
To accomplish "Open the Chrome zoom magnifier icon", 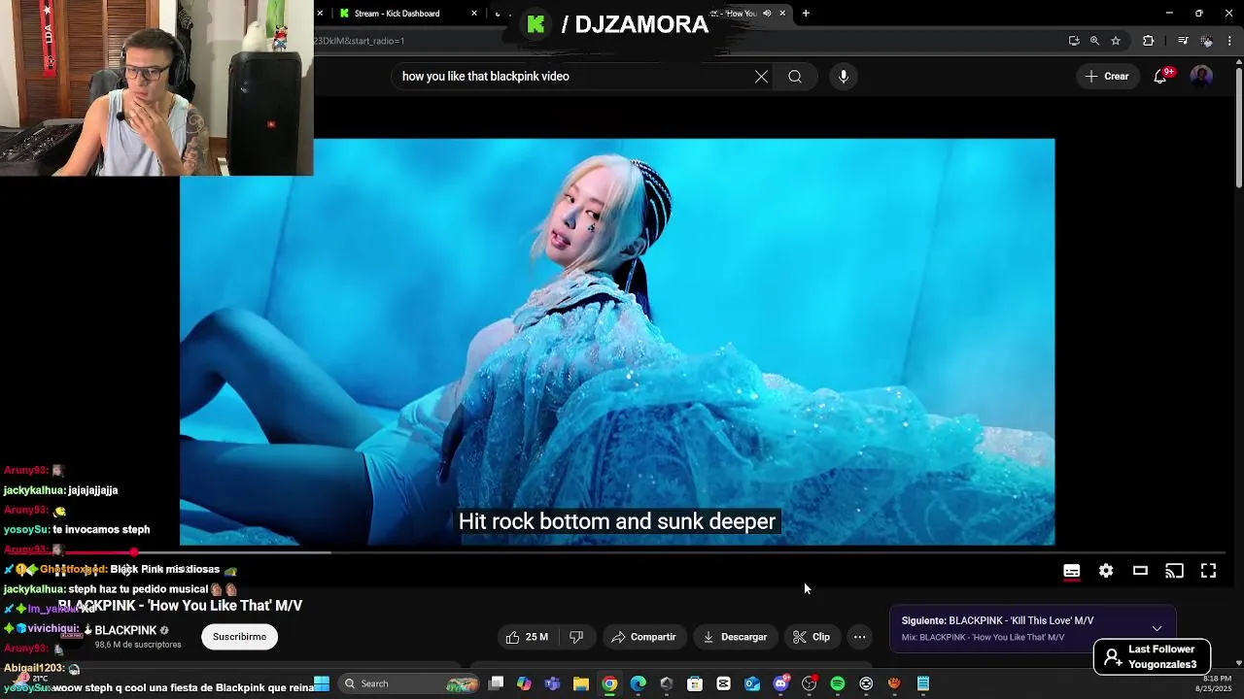I will 1094,41.
